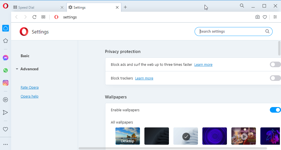Image resolution: width=281 pixels, height=150 pixels.
Task: Open Facebook Messenger in sidebar
Action: 6,58
